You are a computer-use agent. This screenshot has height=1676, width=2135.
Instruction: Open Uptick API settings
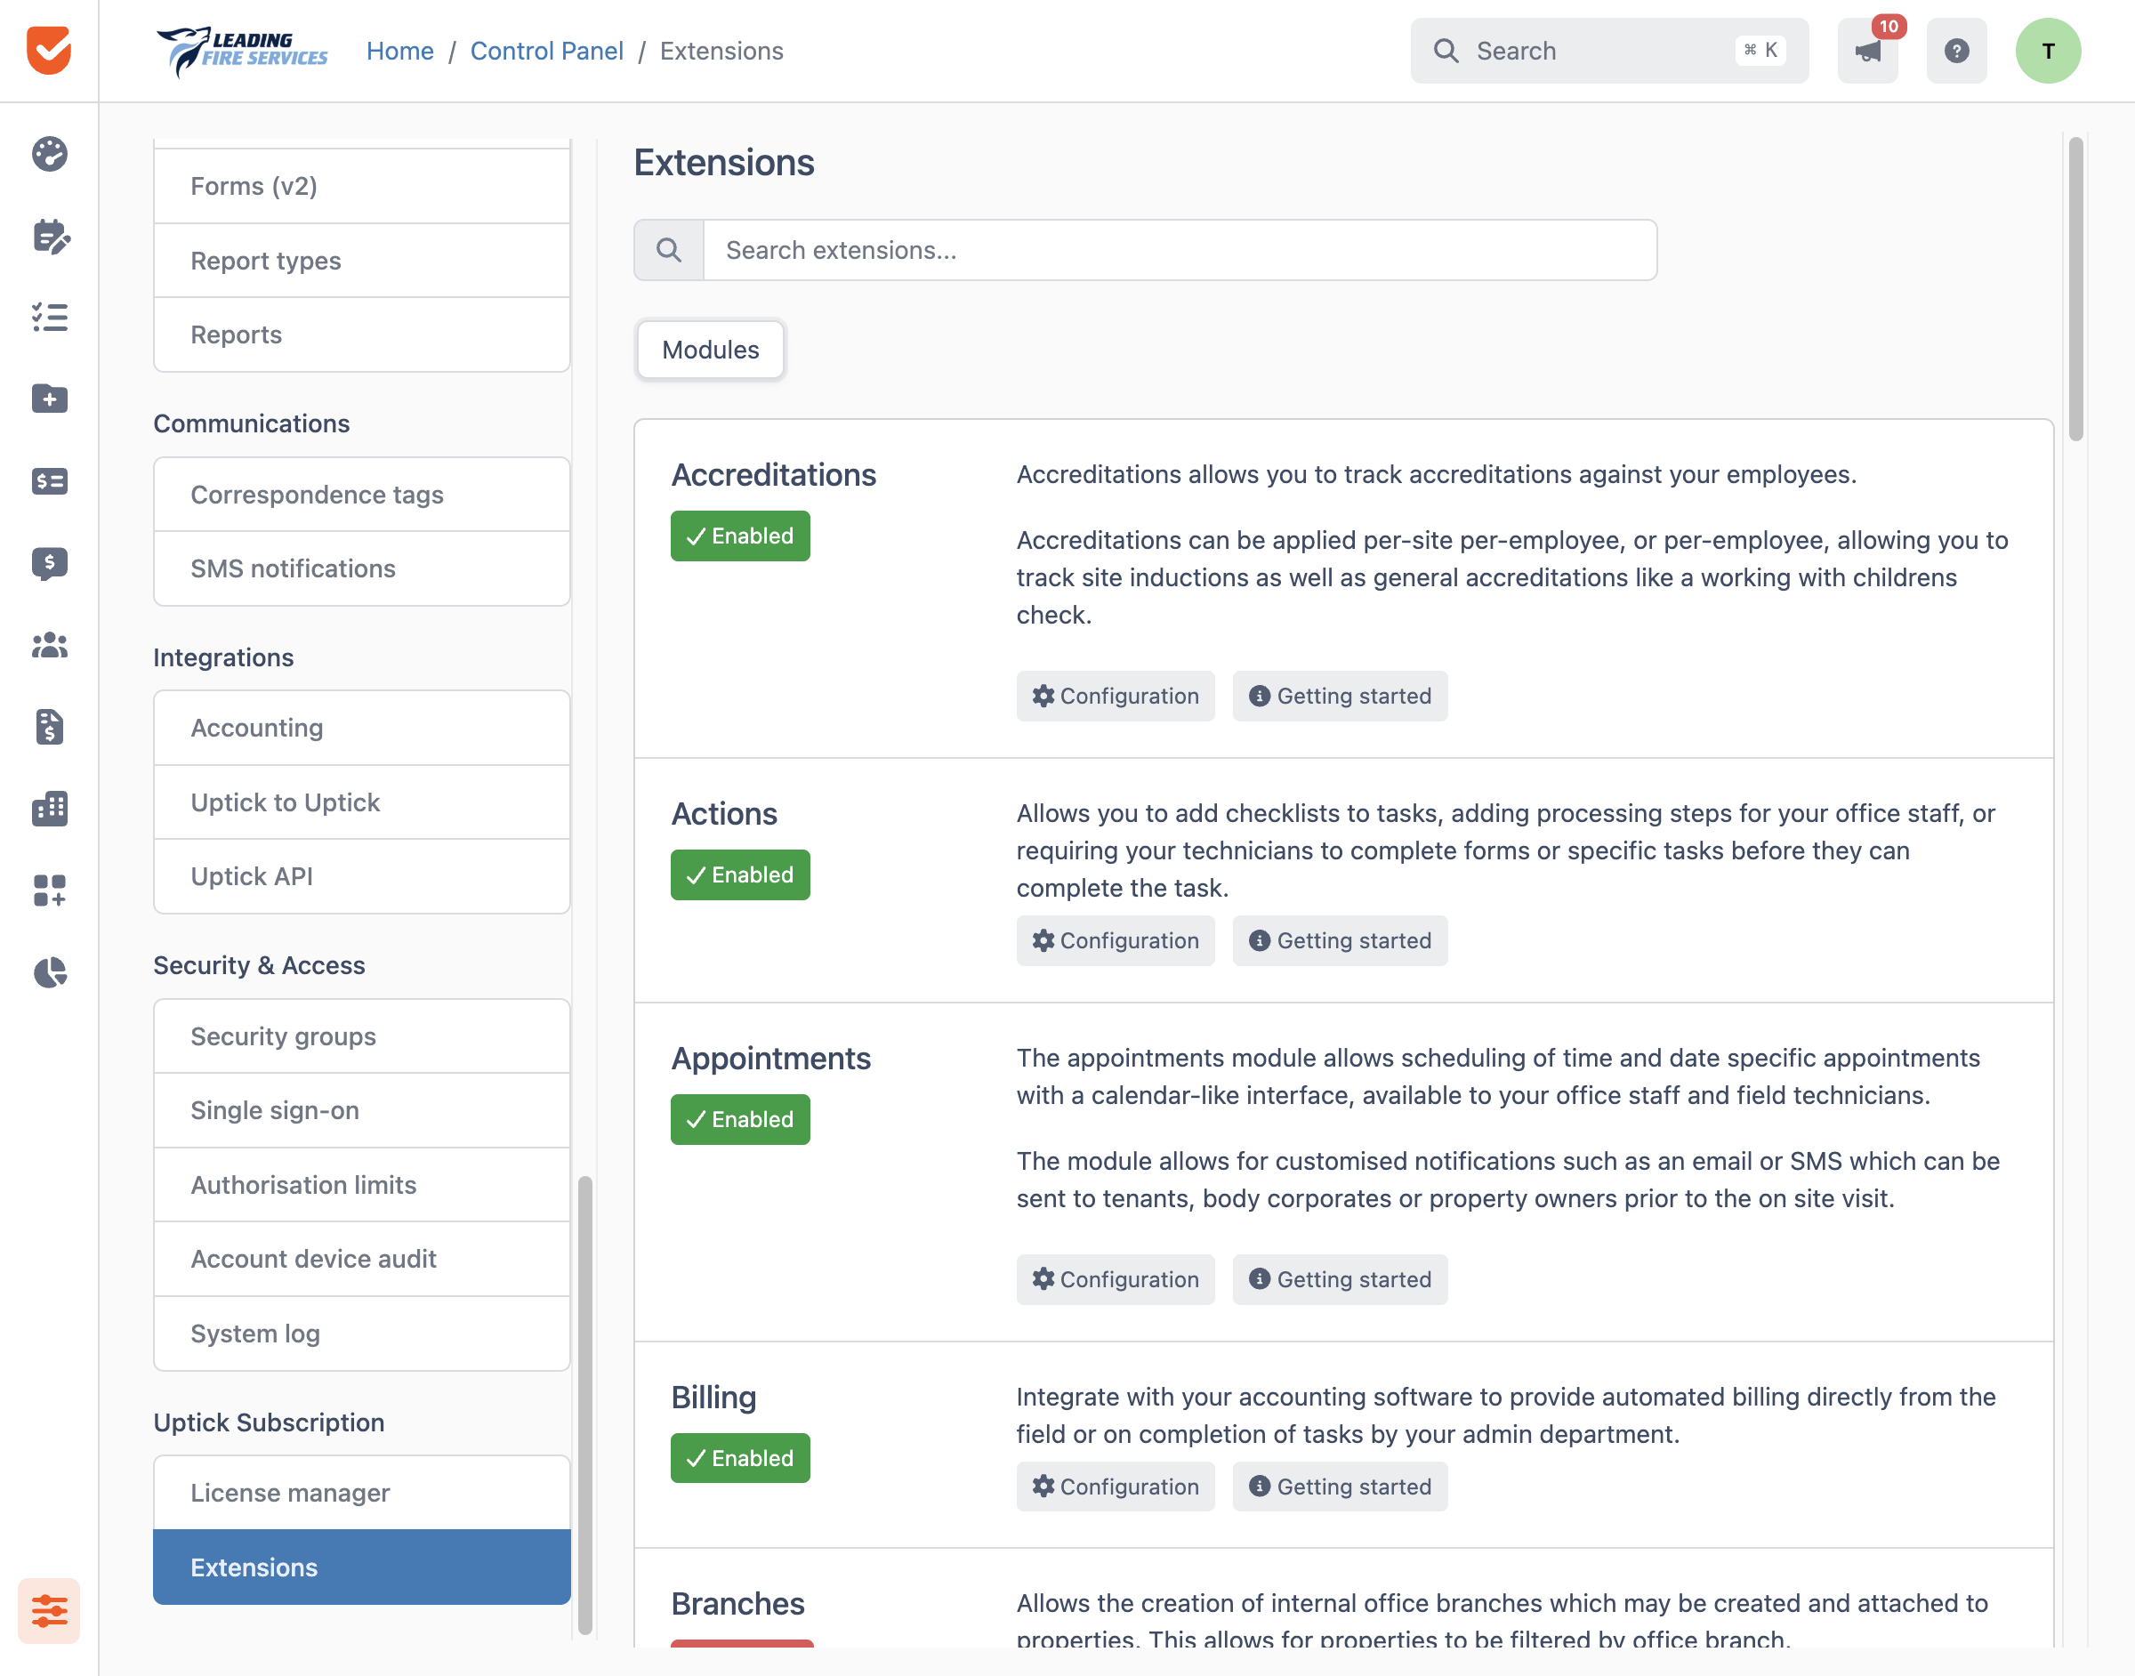pos(362,876)
